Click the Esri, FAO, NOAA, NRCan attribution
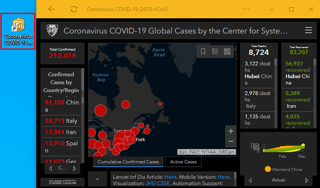 click(207, 152)
